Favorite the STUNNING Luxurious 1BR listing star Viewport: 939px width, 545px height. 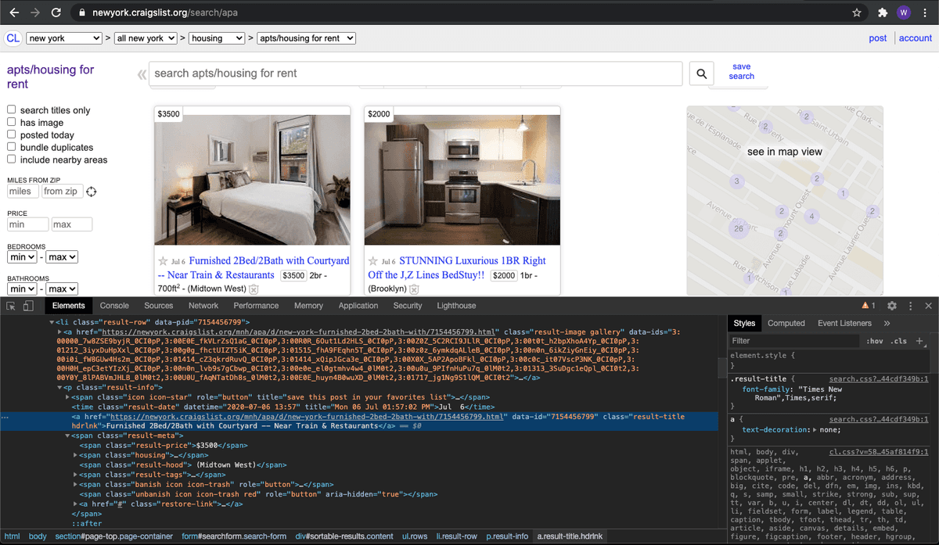point(373,261)
